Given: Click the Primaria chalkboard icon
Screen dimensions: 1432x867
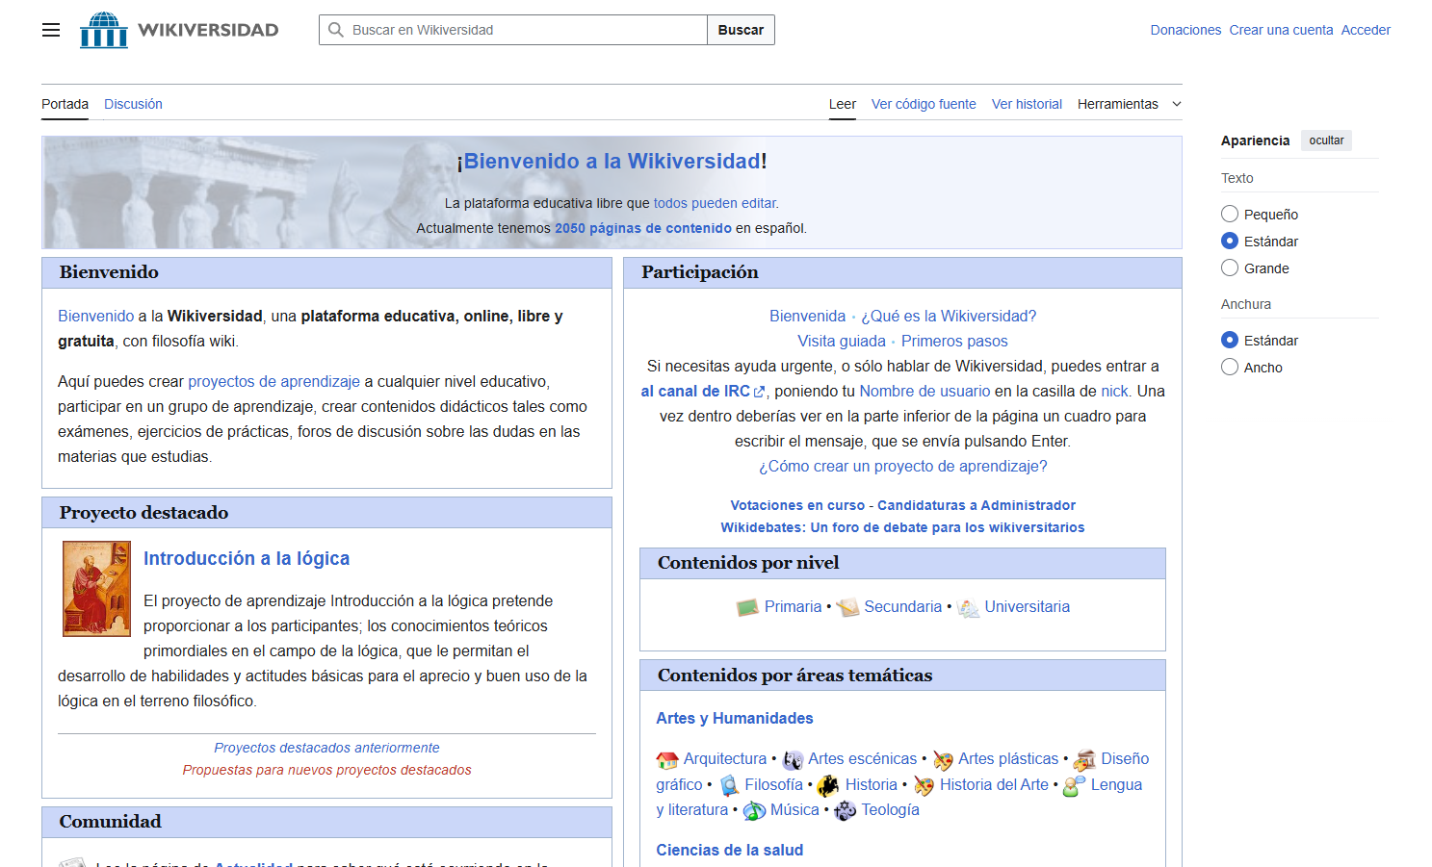Looking at the screenshot, I should coord(747,607).
